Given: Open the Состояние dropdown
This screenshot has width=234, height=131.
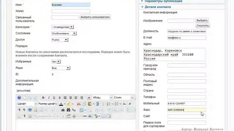Looking at the screenshot, I should click(x=64, y=33).
